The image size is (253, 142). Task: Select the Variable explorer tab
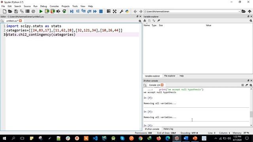click(152, 76)
